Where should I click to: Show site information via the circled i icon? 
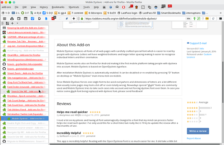pyautogui.click(x=79, y=19)
